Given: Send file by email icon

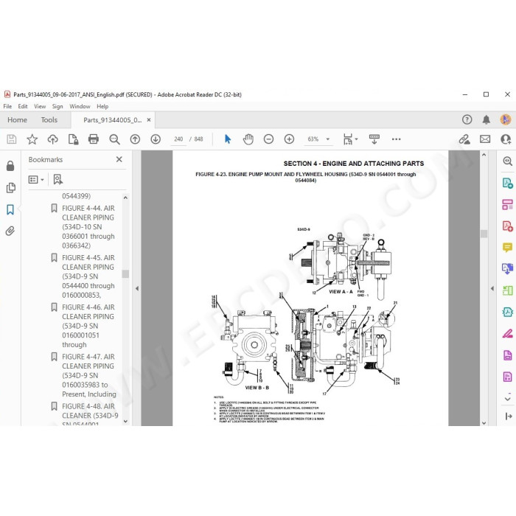Looking at the screenshot, I should tap(485, 139).
